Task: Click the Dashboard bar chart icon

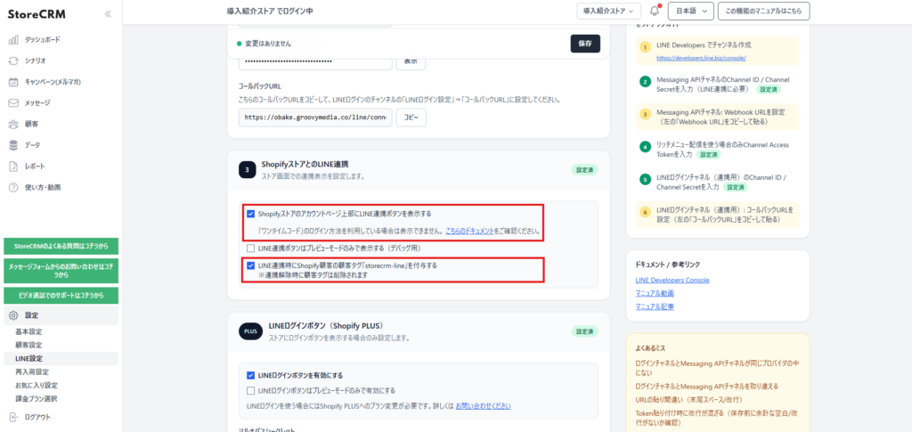Action: (x=13, y=40)
